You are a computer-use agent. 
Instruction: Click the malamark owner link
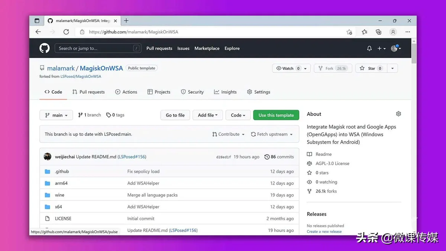[x=61, y=68]
